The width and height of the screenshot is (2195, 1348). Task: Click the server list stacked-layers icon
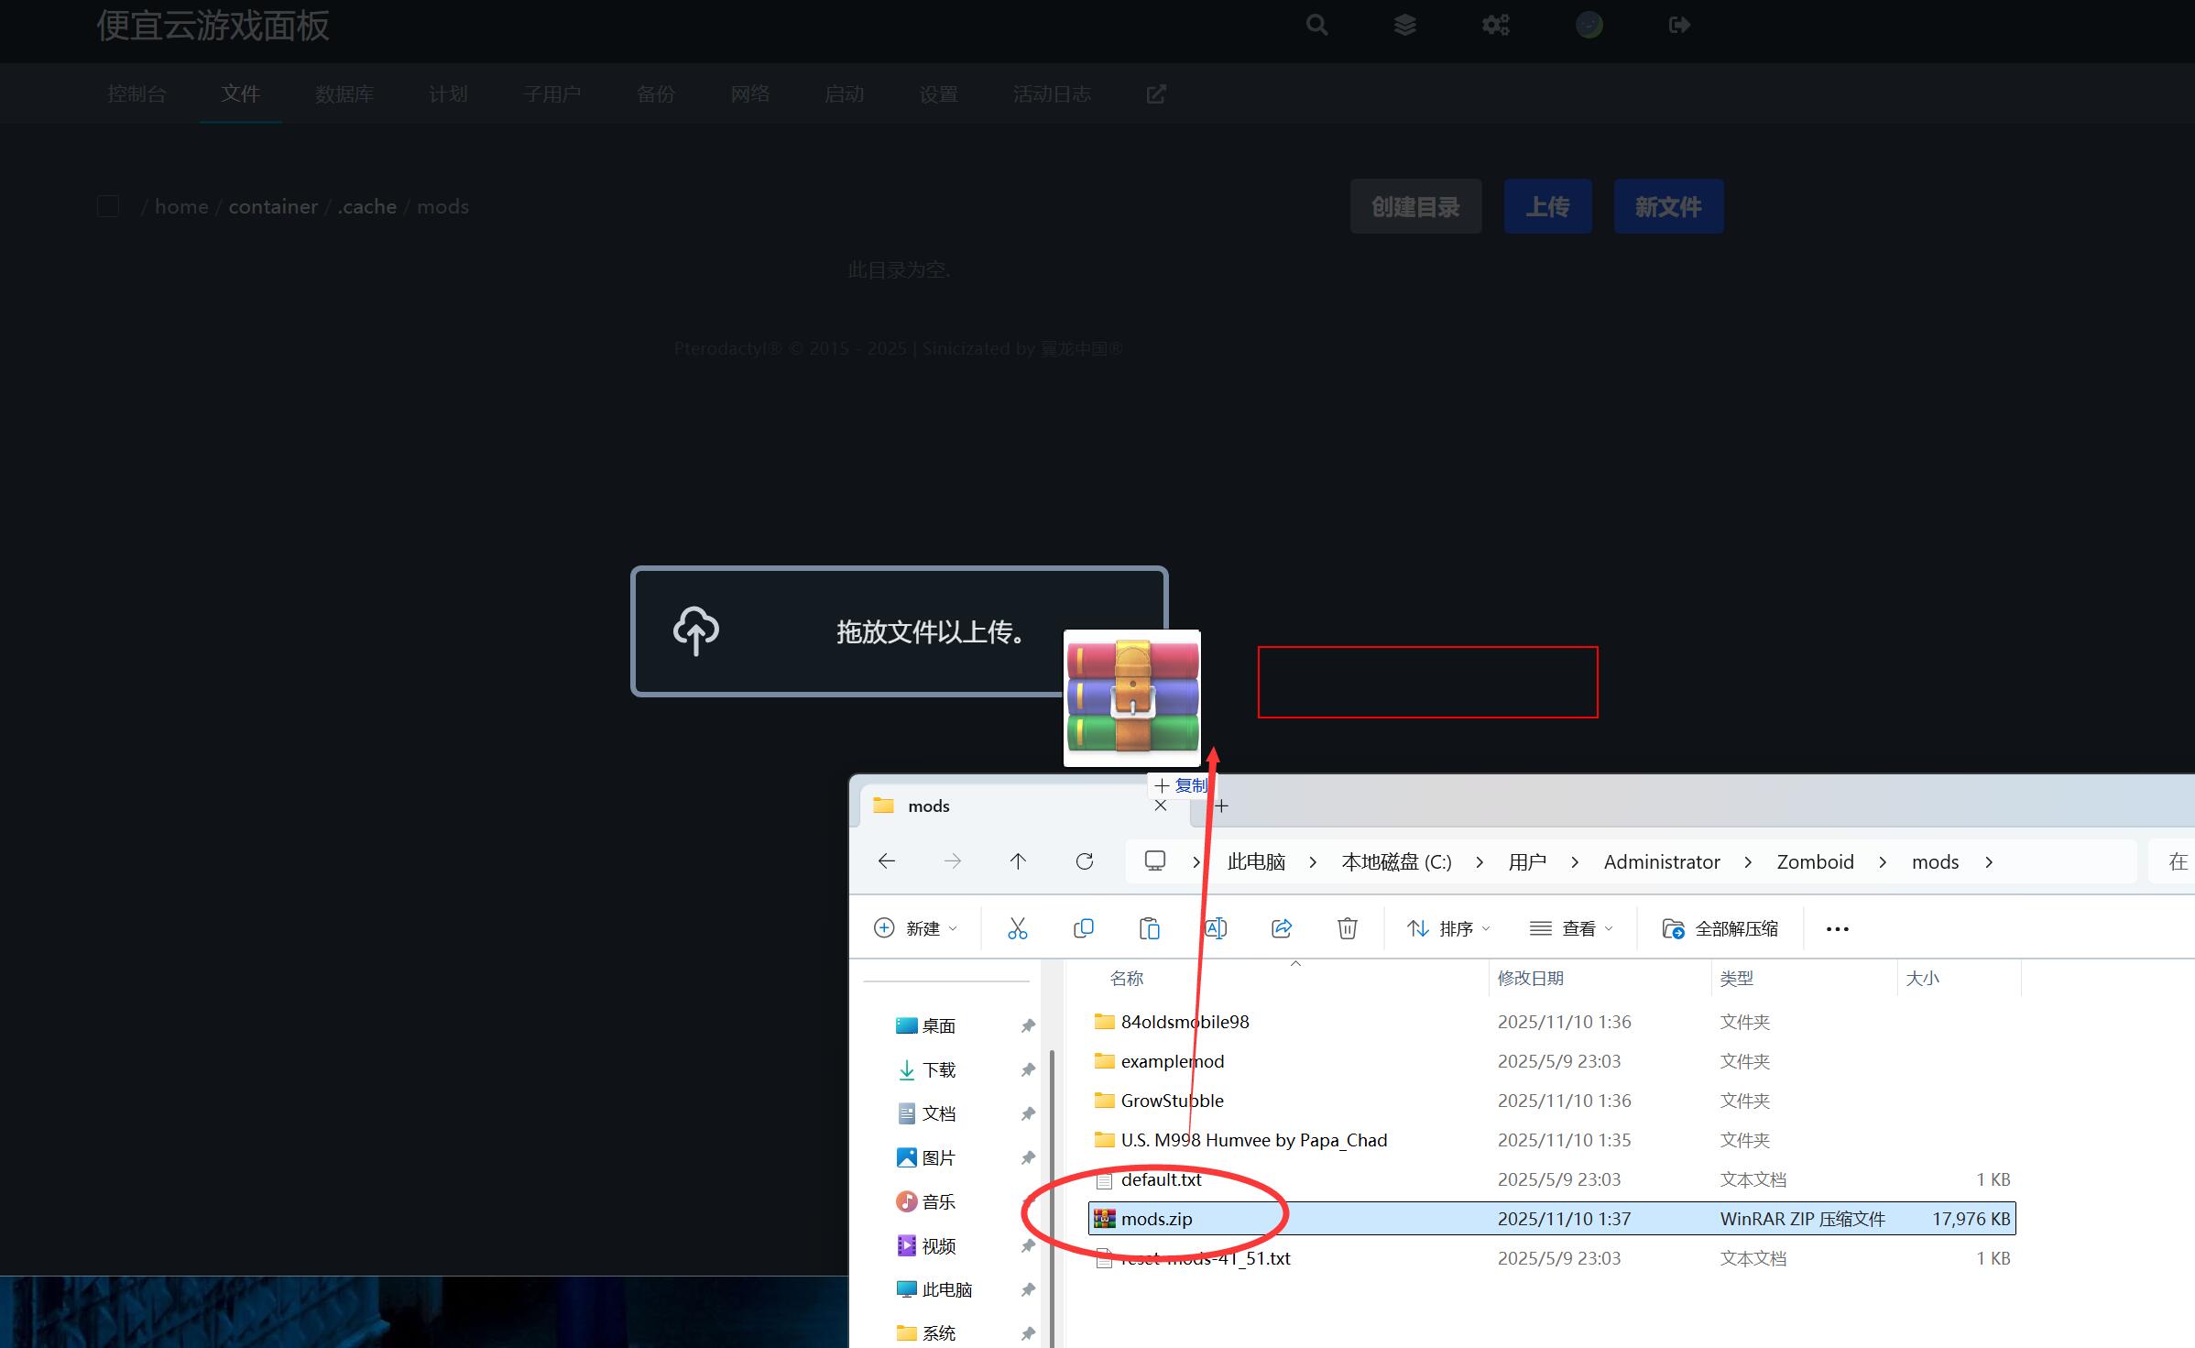[x=1405, y=25]
